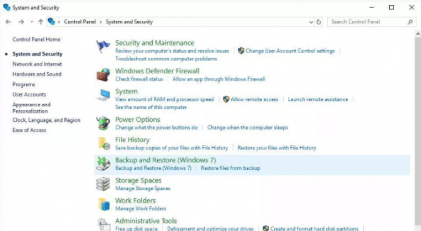Click the System and Security title bar icon

7,8
